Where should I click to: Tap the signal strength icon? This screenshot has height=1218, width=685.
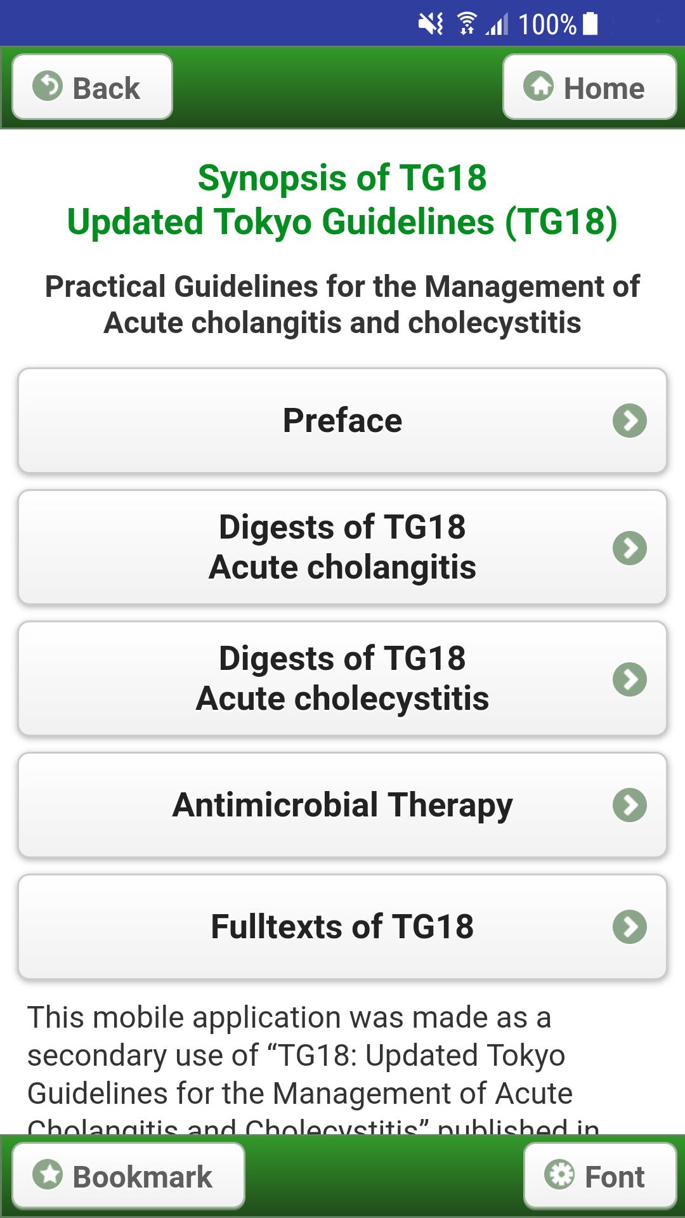tap(498, 25)
